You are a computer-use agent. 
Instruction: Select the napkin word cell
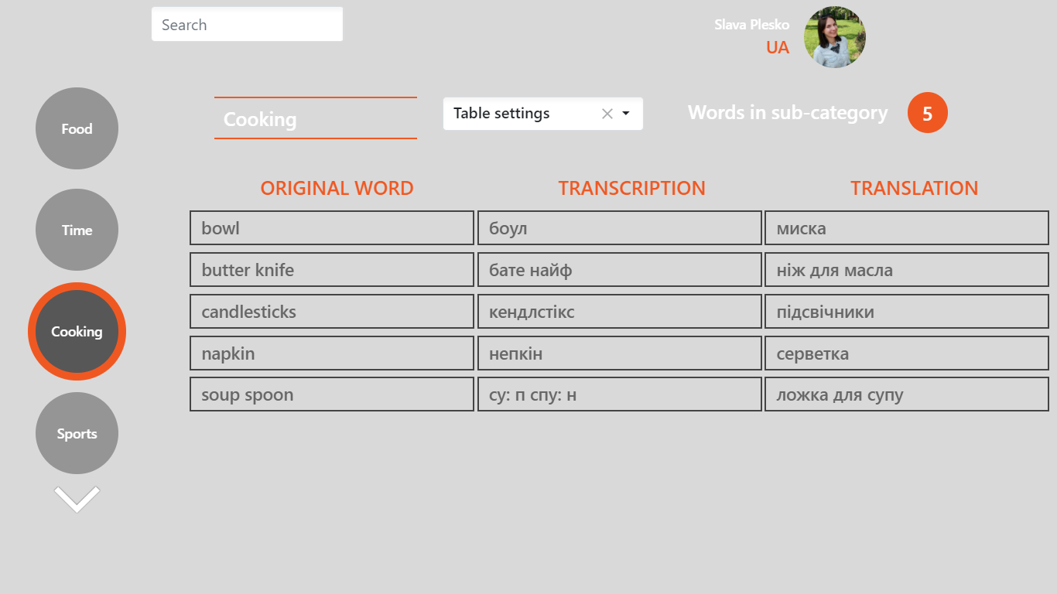pos(332,353)
